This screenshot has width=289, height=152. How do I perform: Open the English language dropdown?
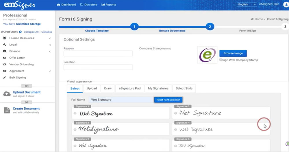tap(247, 5)
